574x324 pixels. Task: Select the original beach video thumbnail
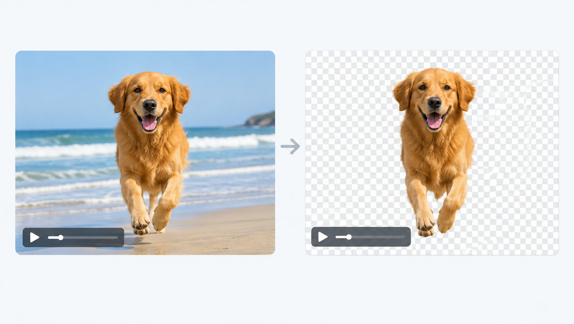coord(145,153)
